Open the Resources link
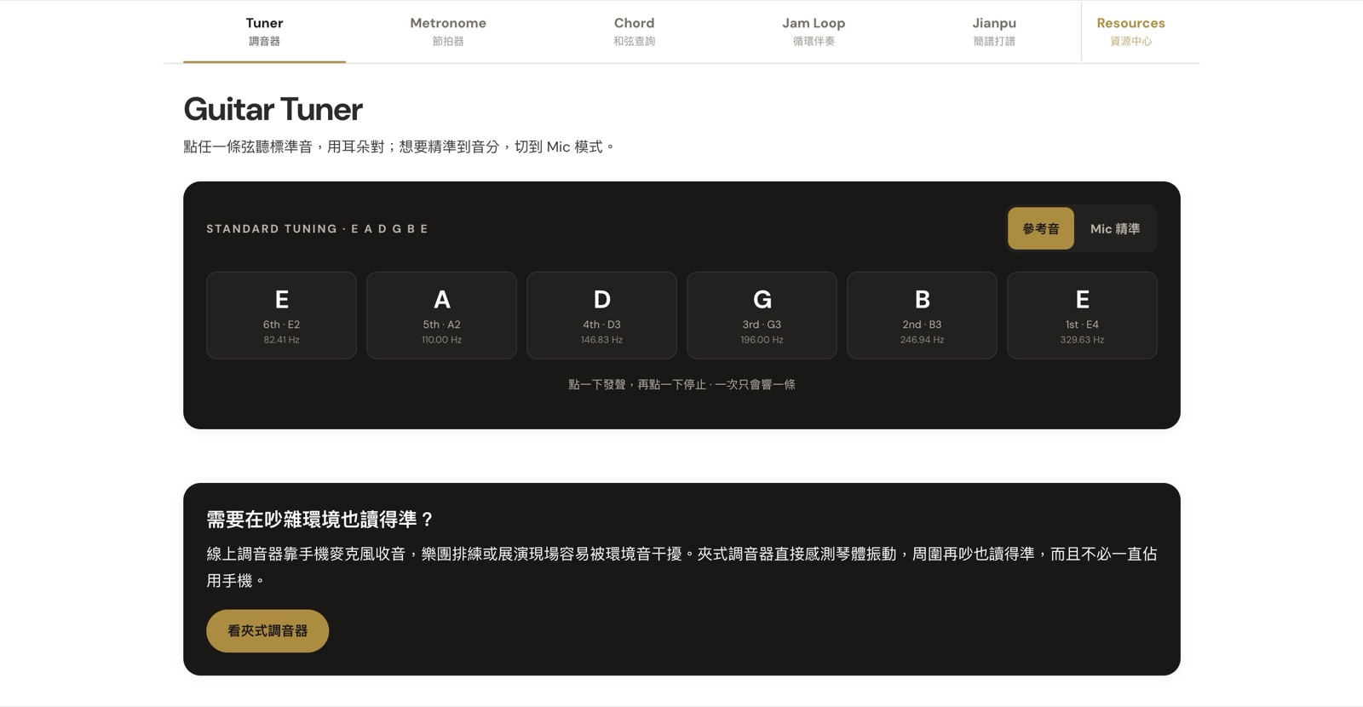 1130,32
